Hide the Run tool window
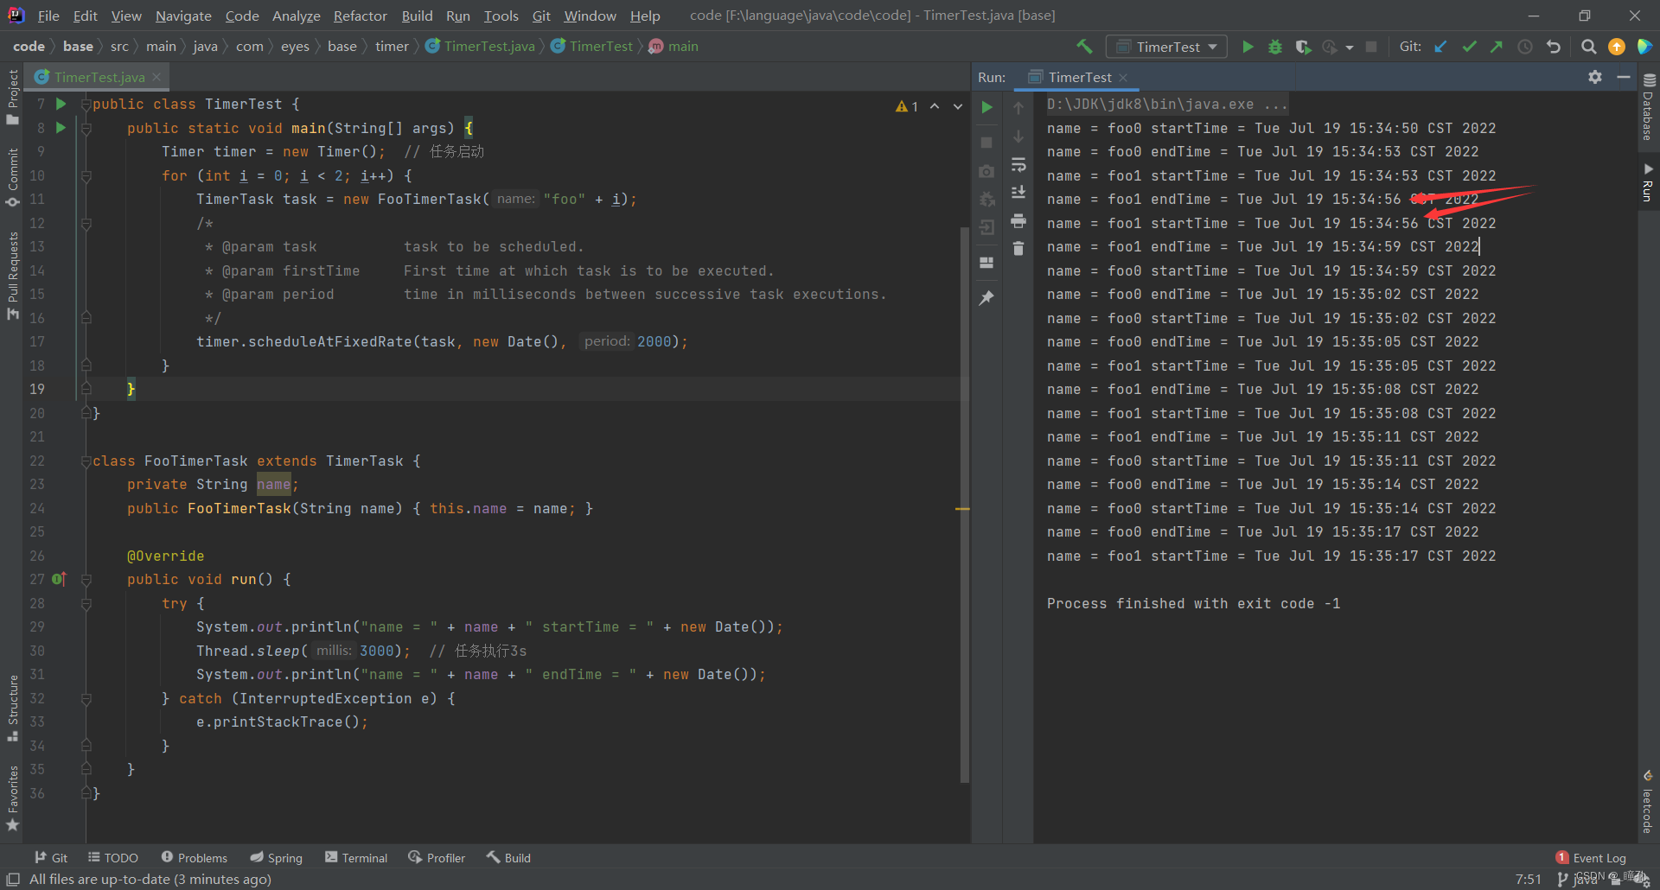The width and height of the screenshot is (1660, 890). coord(1624,77)
